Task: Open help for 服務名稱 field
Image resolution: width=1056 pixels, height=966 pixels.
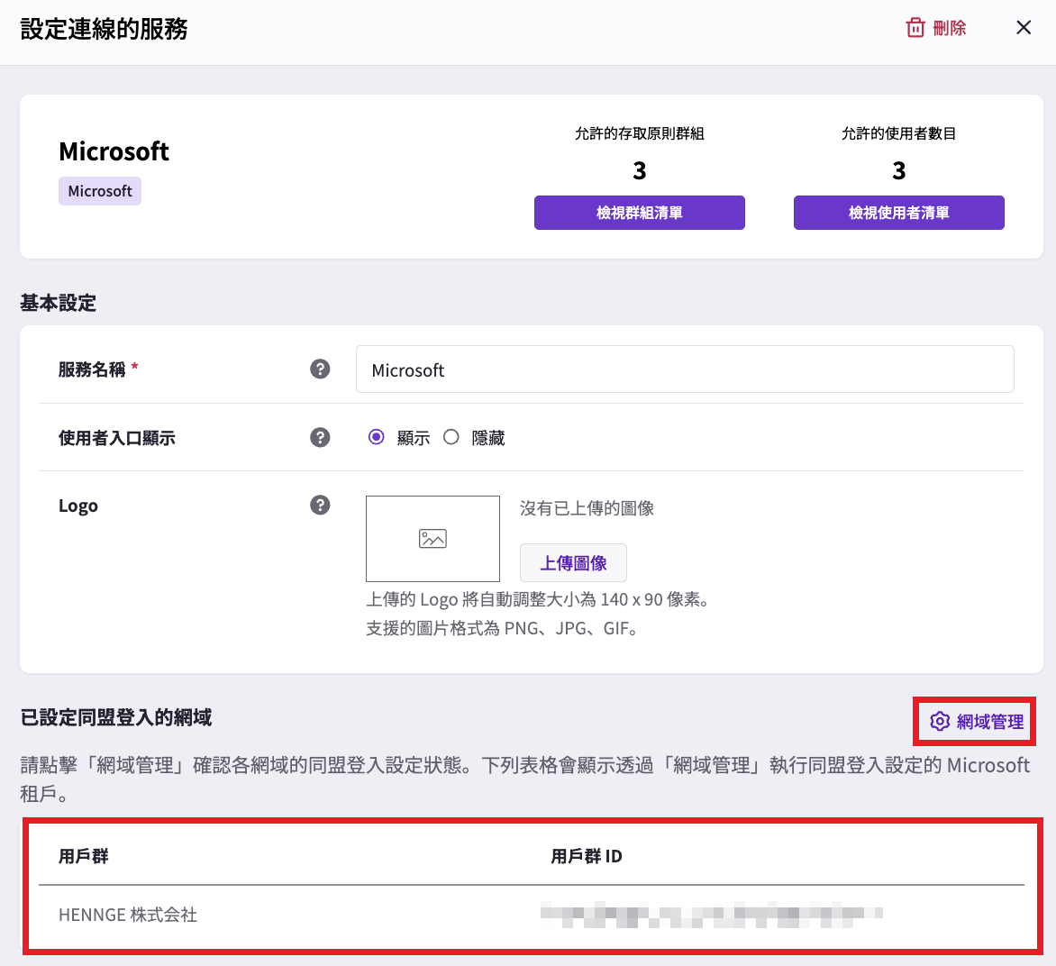Action: (320, 369)
